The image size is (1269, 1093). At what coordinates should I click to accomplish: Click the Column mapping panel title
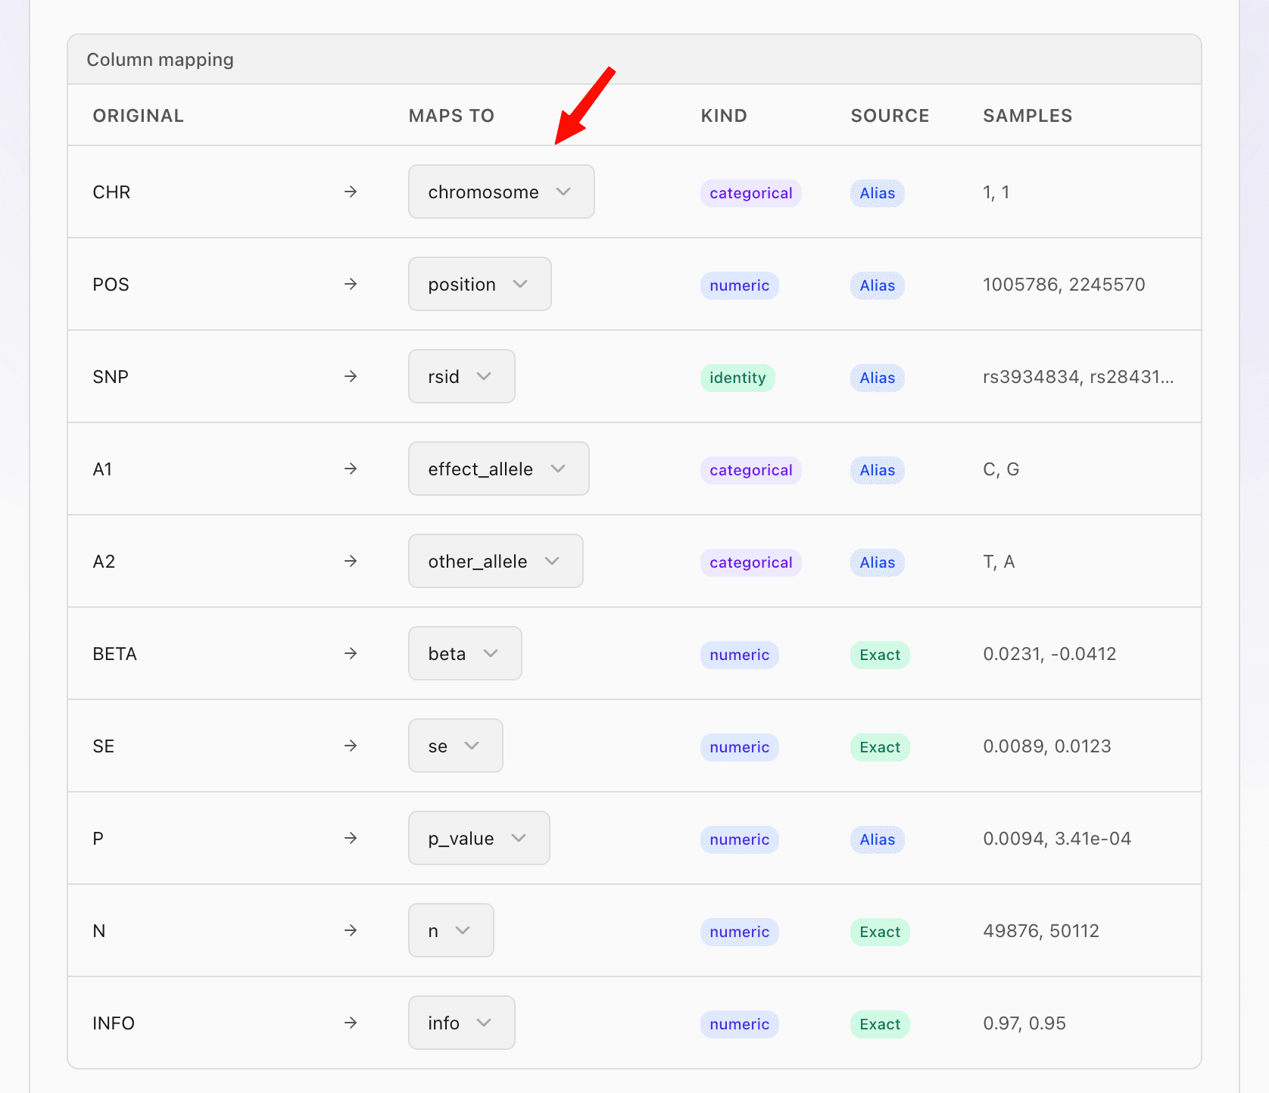click(x=160, y=60)
